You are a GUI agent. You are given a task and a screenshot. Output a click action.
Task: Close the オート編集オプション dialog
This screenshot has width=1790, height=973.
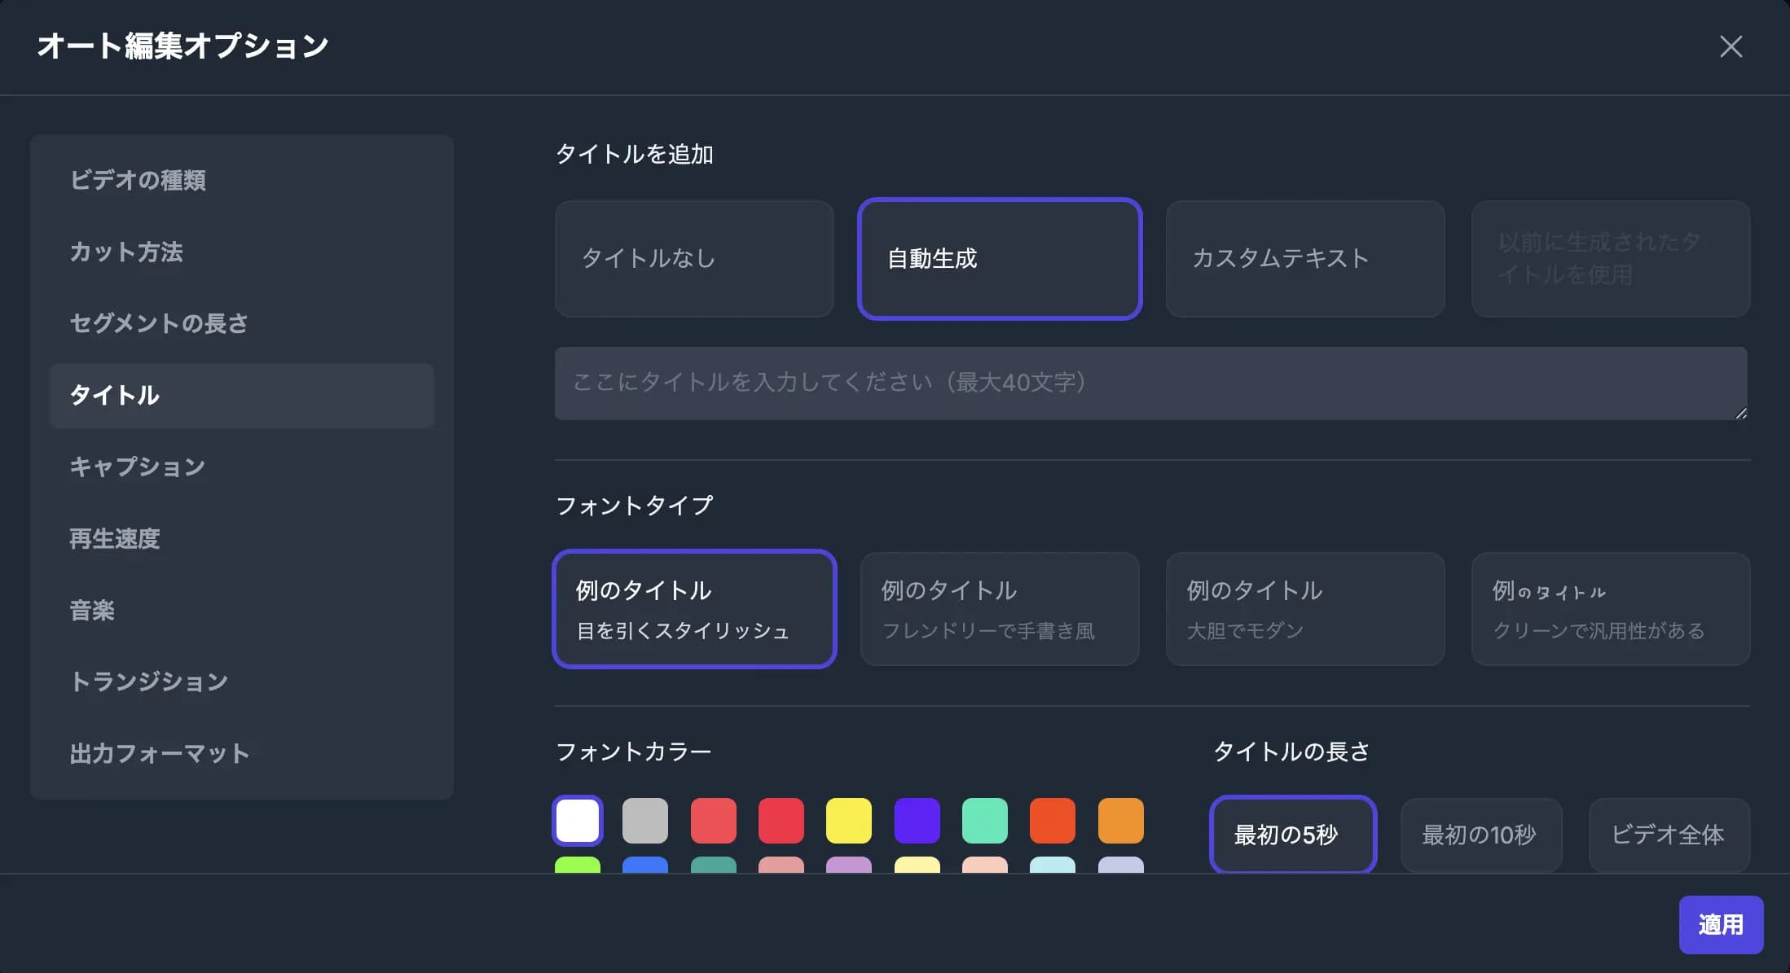click(1730, 46)
